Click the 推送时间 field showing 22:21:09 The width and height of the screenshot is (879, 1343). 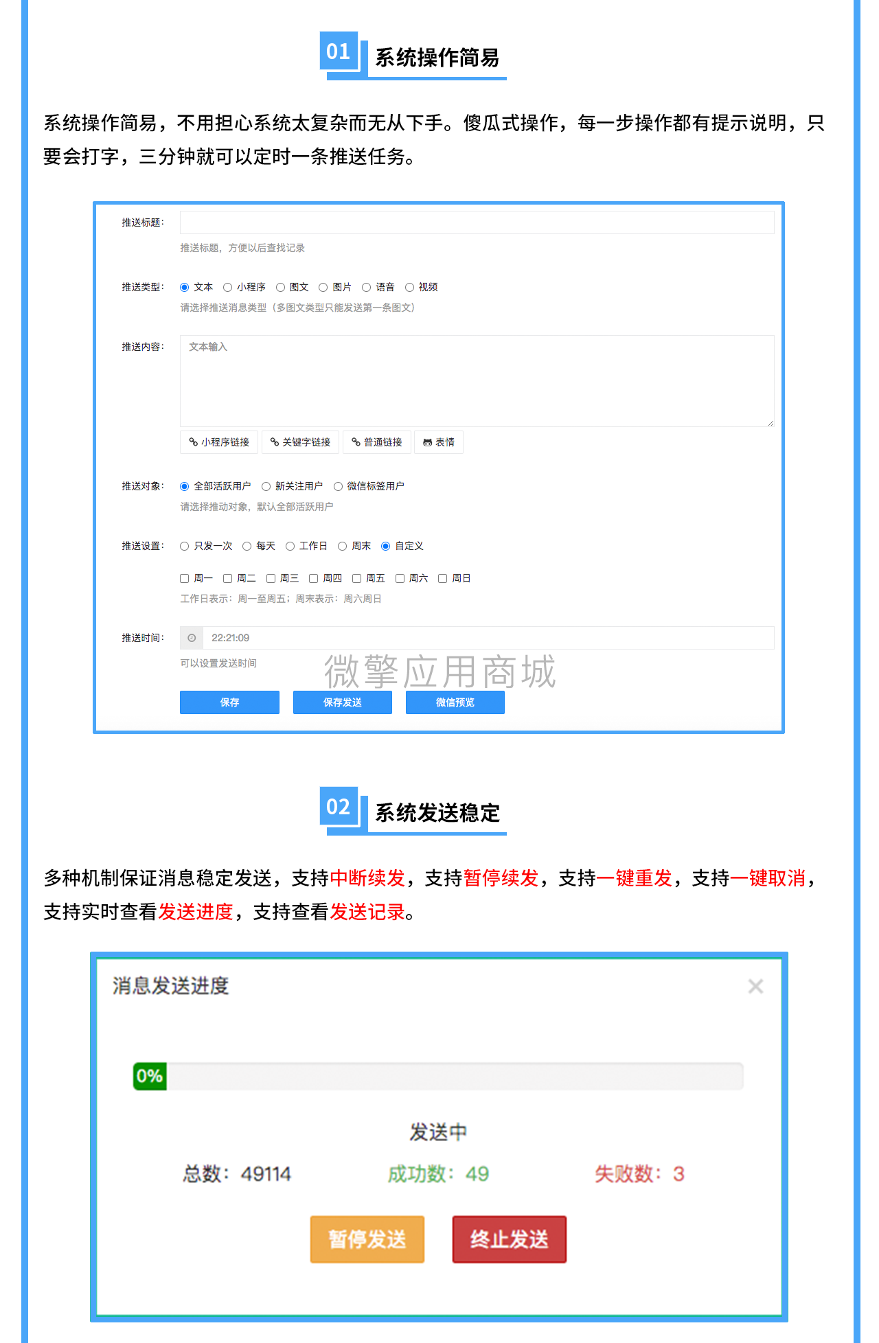(x=488, y=638)
